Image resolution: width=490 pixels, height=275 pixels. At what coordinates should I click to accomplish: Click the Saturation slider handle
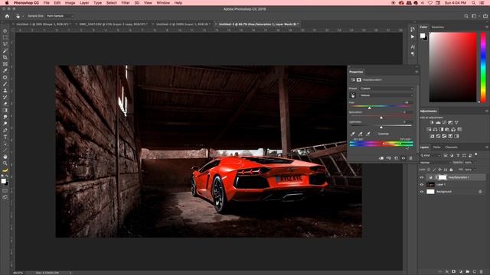[x=381, y=117]
